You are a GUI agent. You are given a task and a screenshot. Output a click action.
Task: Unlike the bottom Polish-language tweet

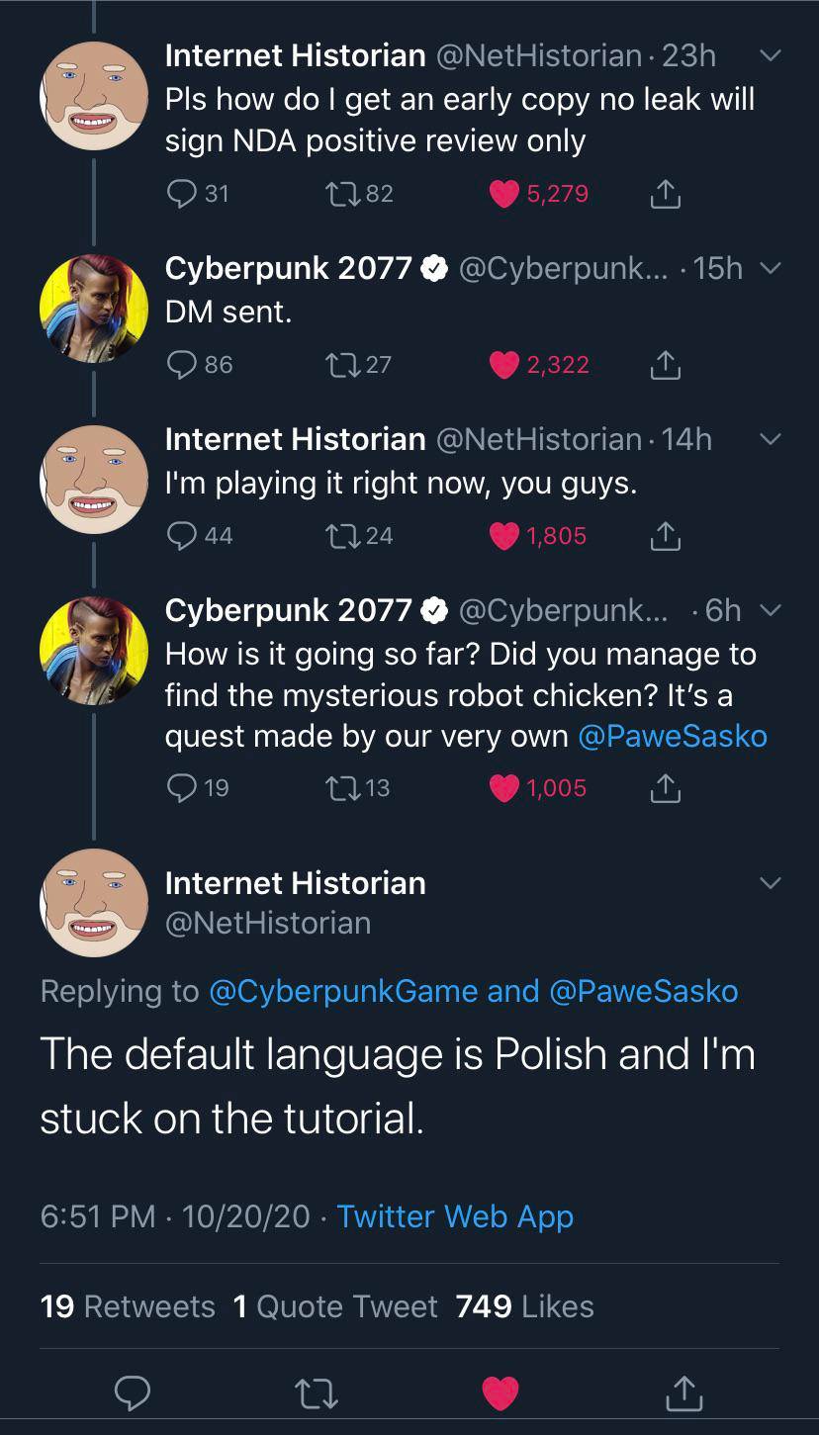(x=500, y=1391)
